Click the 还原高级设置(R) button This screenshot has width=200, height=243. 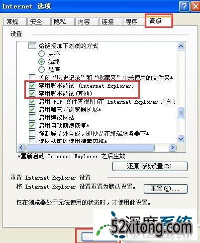click(150, 166)
